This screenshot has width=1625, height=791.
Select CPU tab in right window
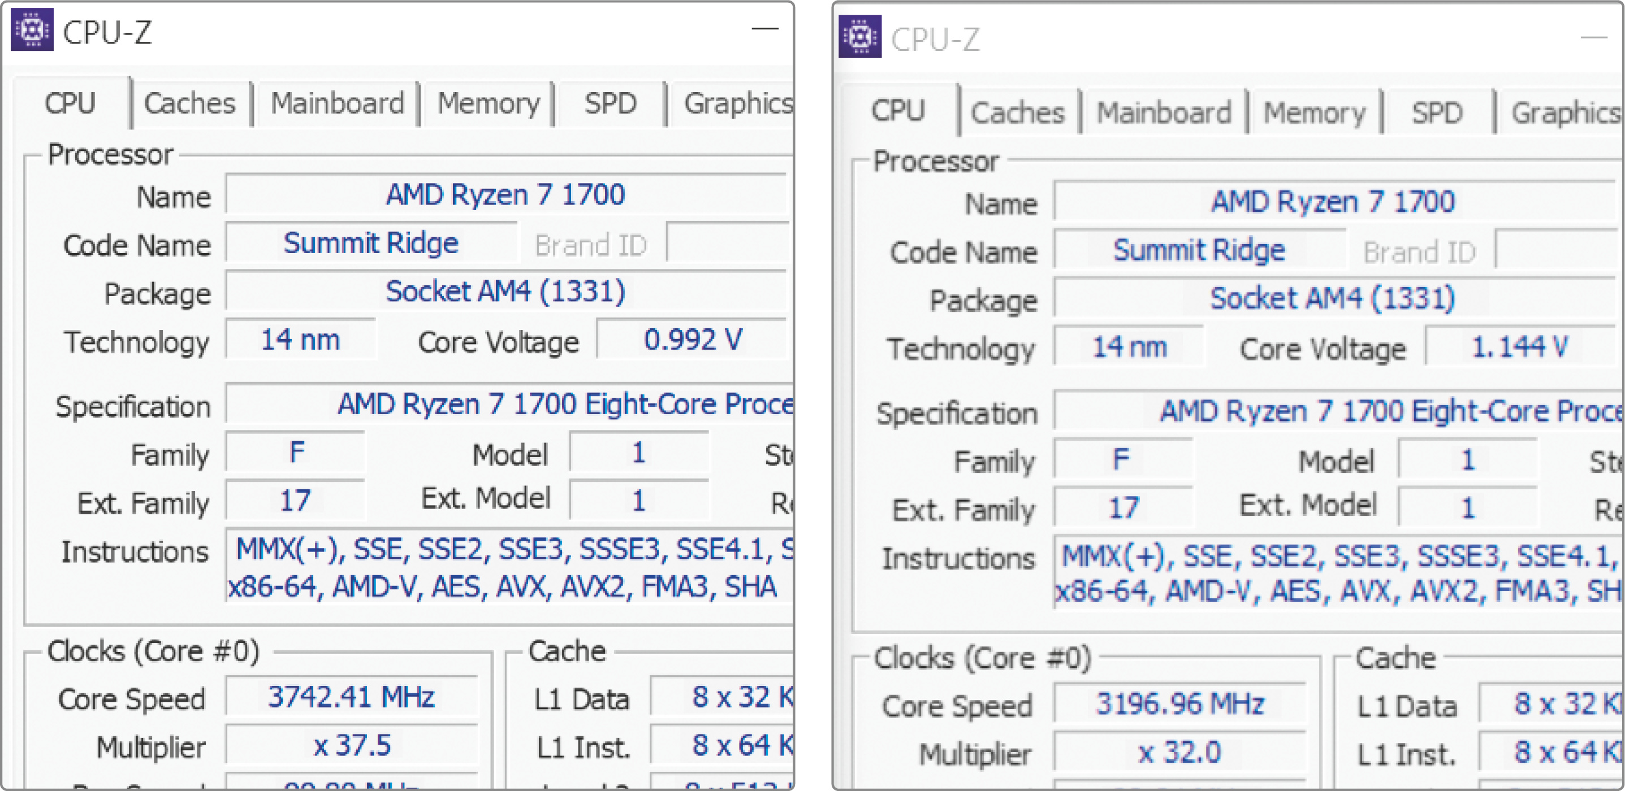[x=898, y=110]
